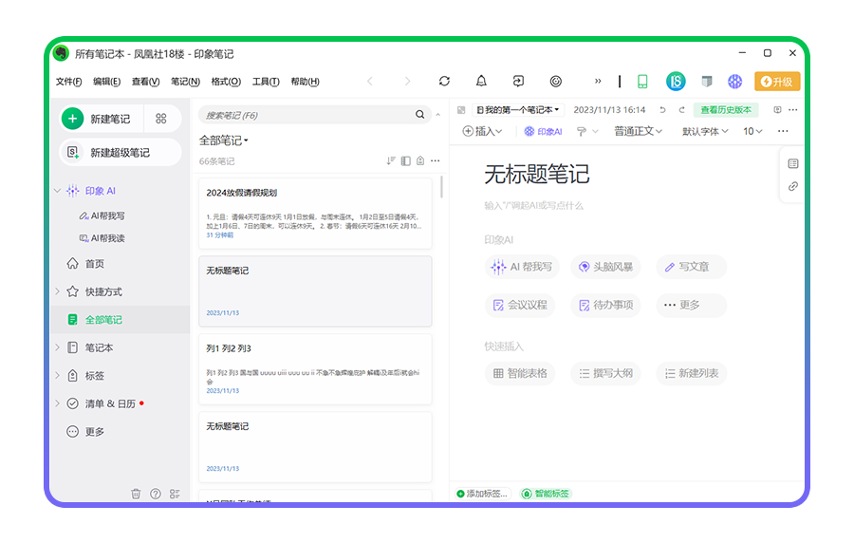854x543 pixels.
Task: Click the share note icon in toolbar
Action: (518, 81)
